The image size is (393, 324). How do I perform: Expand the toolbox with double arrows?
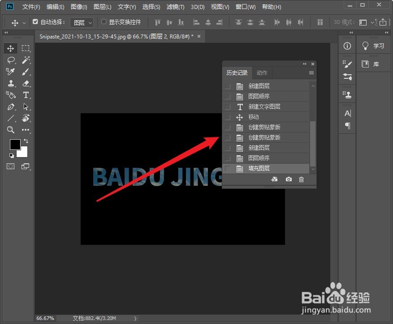point(6,32)
